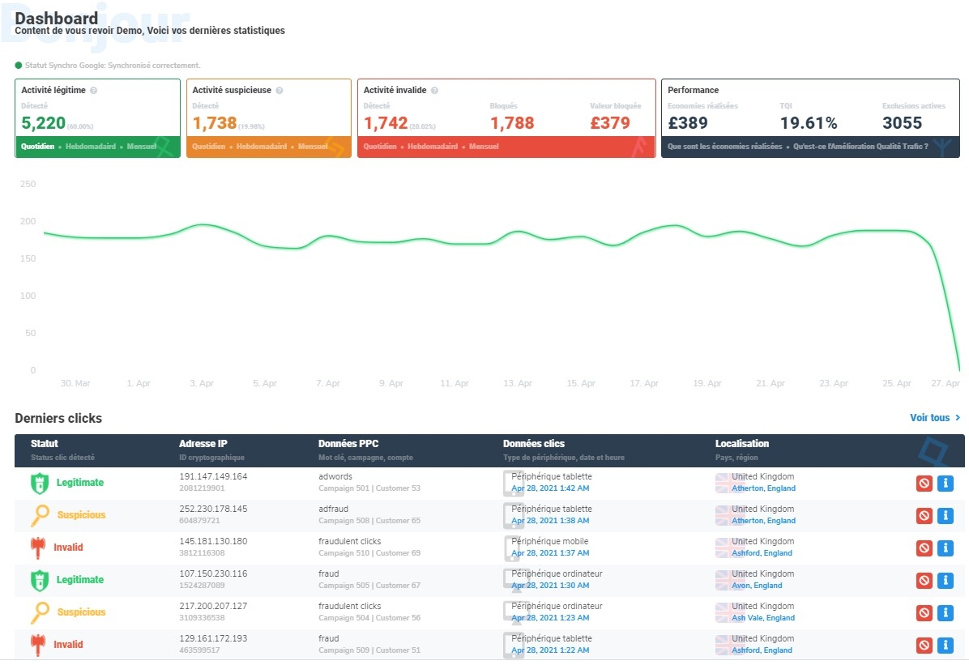This screenshot has height=665, width=969.
Task: Open the Voir tous link
Action: 934,418
